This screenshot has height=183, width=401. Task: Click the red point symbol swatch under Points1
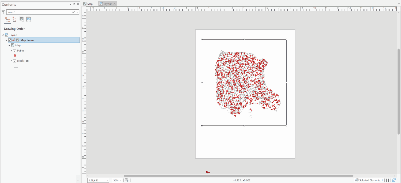coord(15,55)
